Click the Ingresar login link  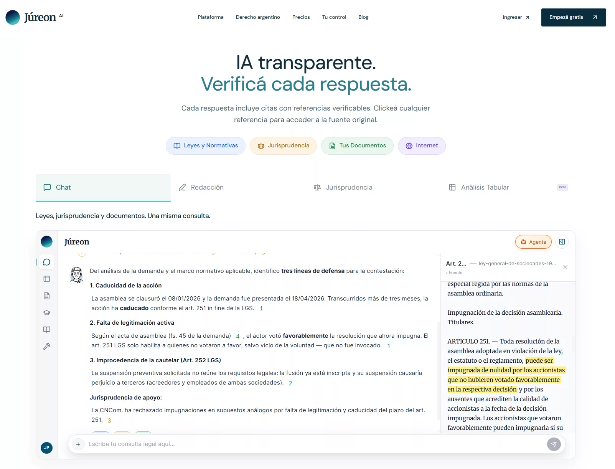(x=516, y=17)
